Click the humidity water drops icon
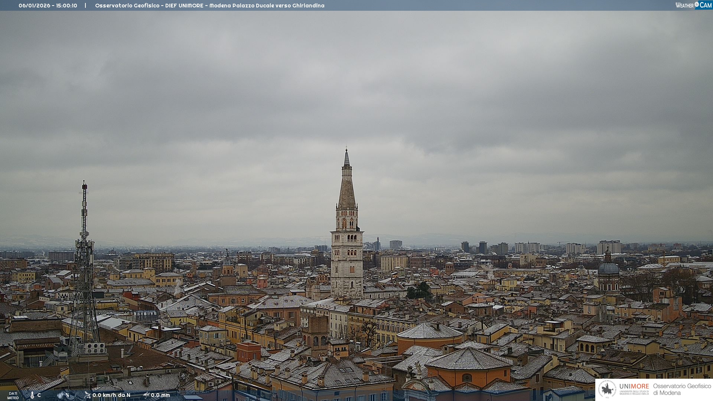 click(x=60, y=395)
